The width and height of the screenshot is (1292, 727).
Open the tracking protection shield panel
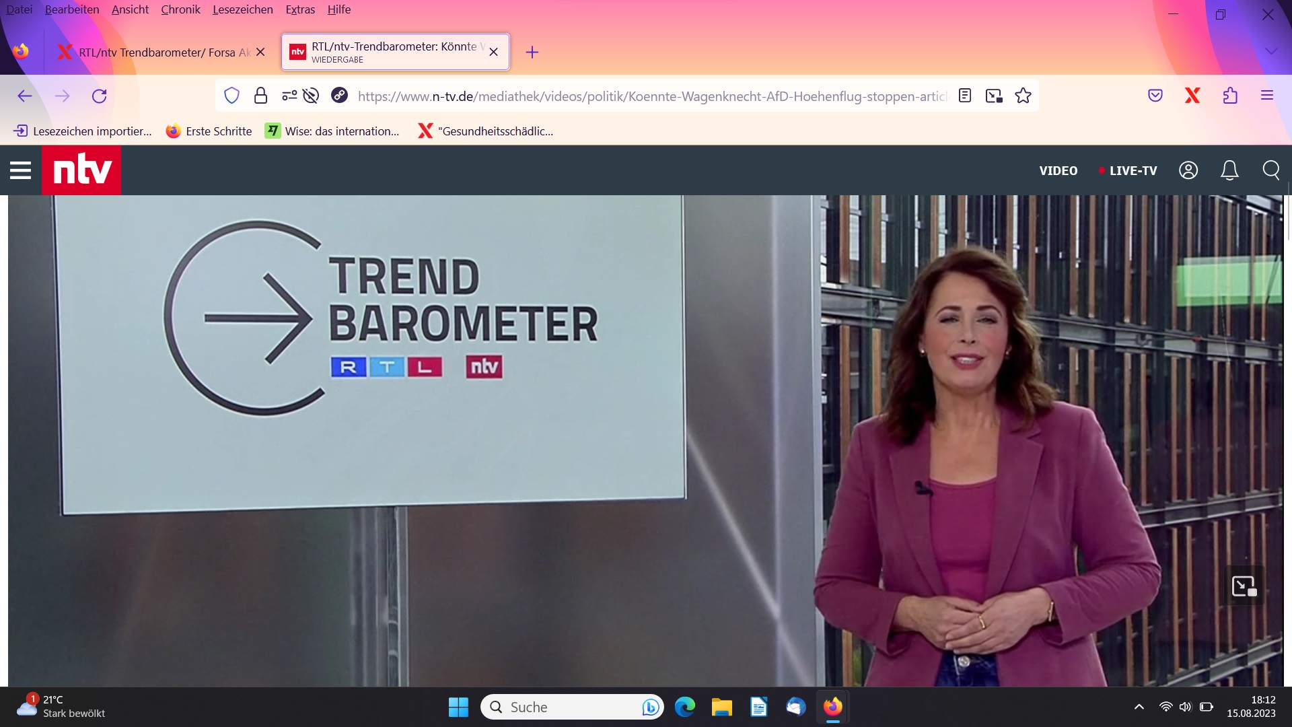click(x=231, y=96)
